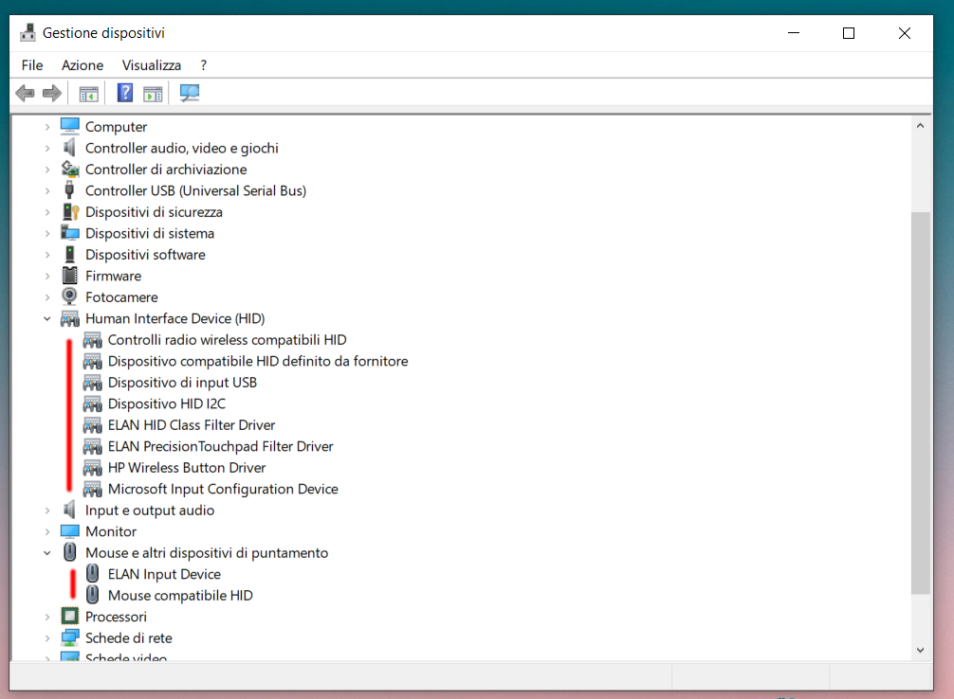This screenshot has height=699, width=954.
Task: Click the Human Interface Device category icon
Action: 70,318
